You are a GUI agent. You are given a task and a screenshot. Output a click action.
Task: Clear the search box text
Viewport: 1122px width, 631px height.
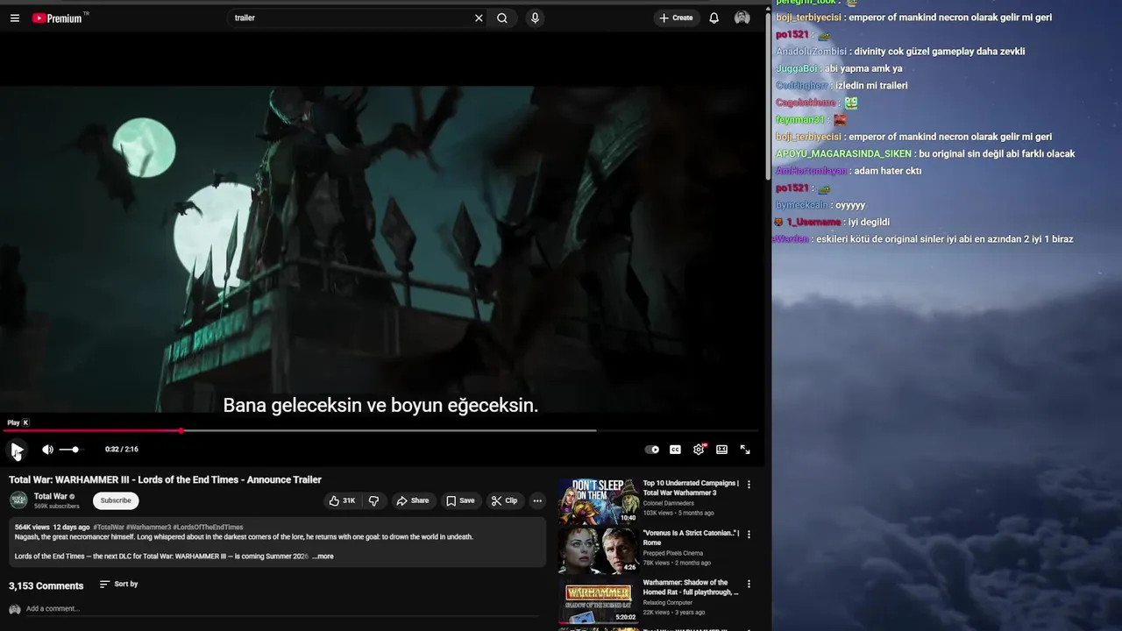479,18
